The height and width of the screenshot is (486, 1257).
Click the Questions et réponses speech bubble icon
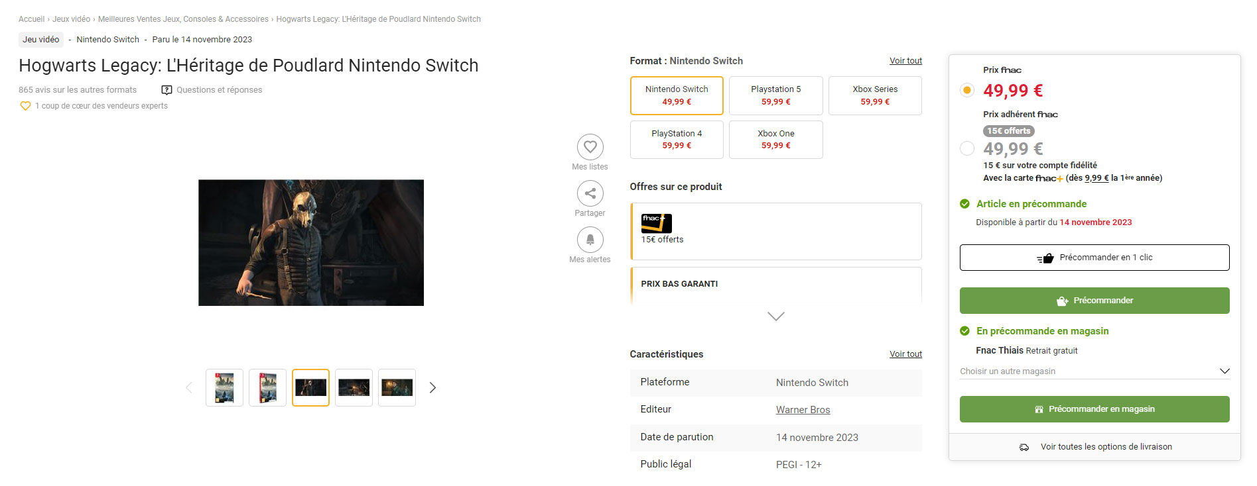pos(166,90)
